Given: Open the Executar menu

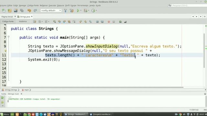Looking at the screenshot, I should (x=52, y=5).
